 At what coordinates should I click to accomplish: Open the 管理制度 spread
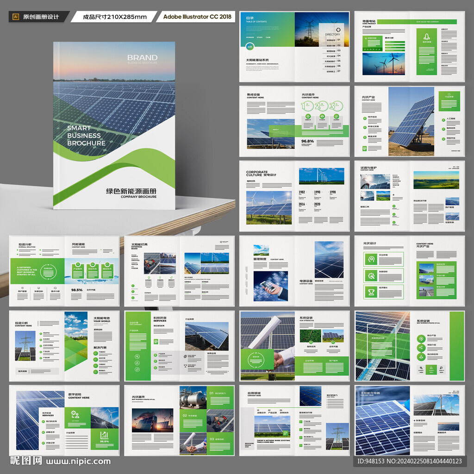pos(294,271)
